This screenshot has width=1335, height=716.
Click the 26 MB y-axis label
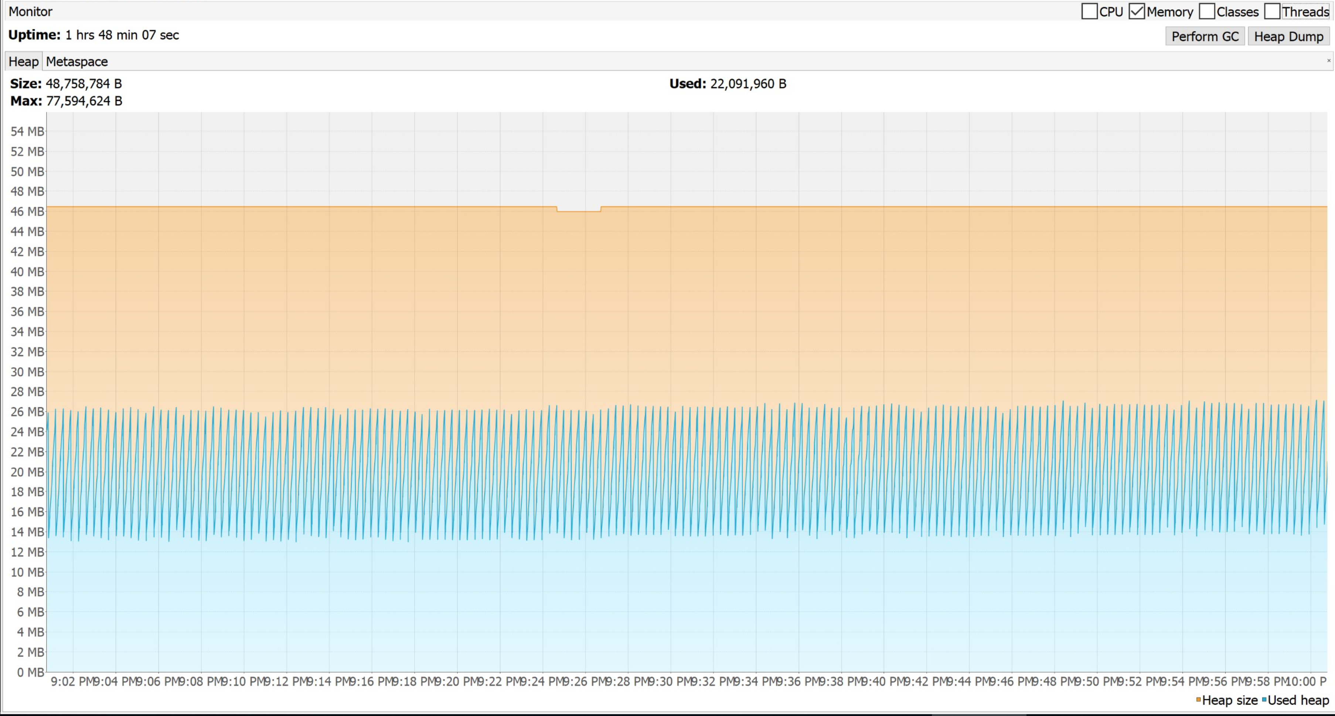tap(27, 412)
